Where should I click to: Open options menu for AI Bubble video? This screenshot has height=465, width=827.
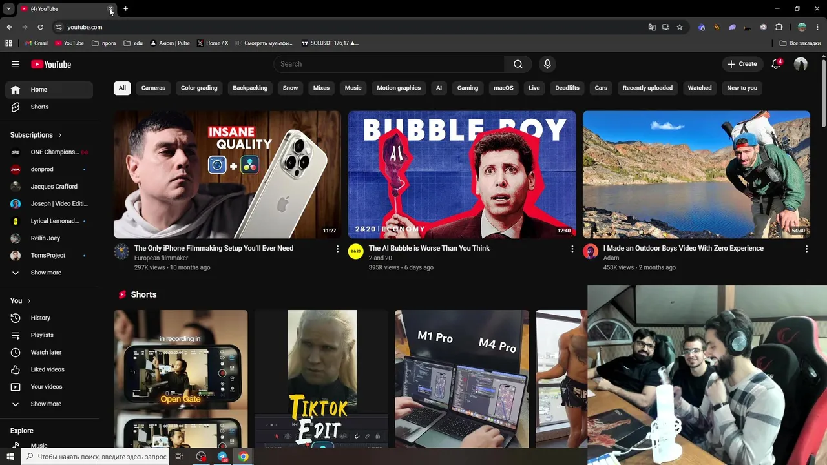[x=572, y=249]
